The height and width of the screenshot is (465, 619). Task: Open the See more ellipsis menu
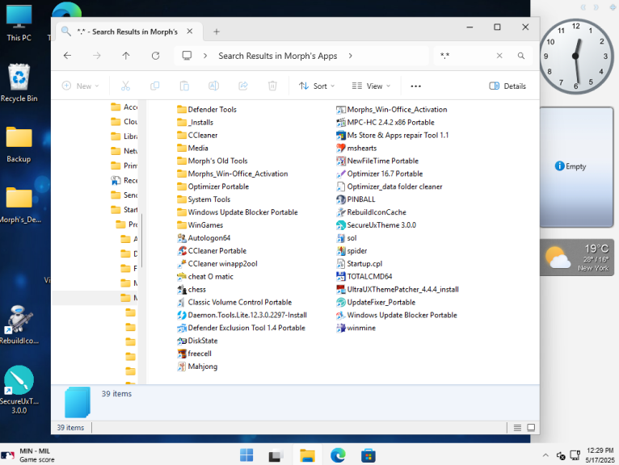pos(415,86)
